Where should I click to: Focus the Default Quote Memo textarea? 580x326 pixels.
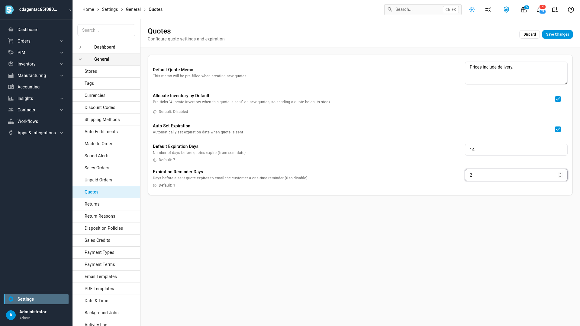[516, 73]
